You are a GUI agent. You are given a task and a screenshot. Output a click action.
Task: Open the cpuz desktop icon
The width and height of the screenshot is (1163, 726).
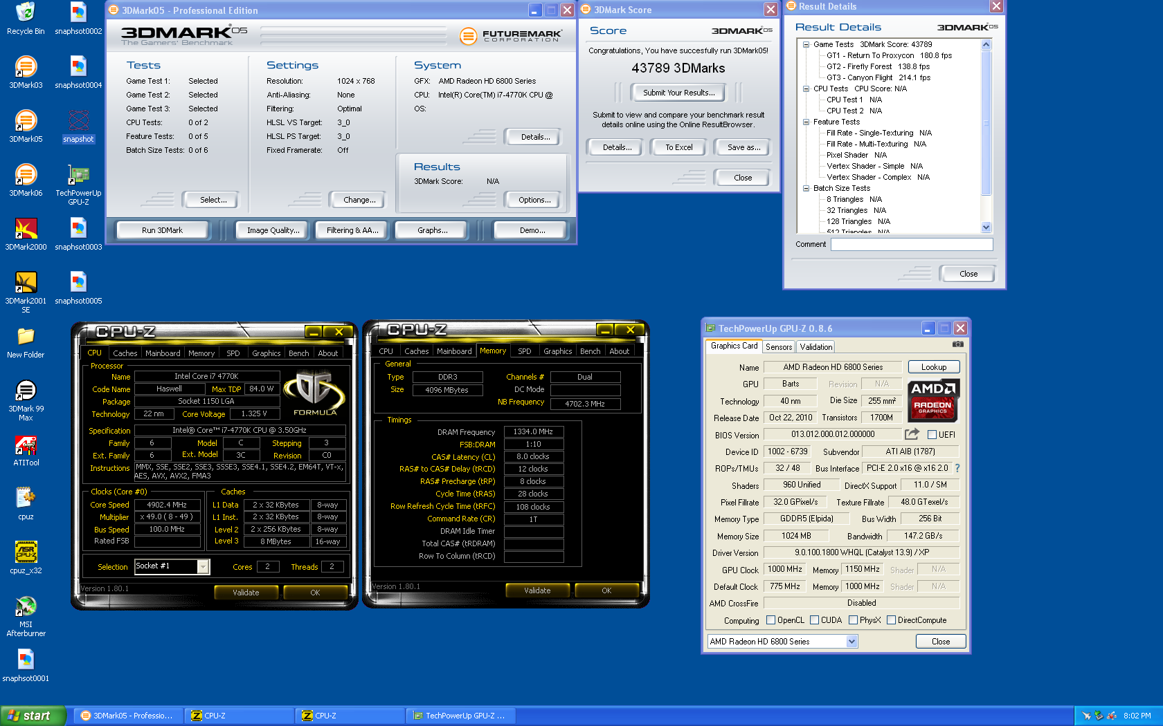point(26,504)
